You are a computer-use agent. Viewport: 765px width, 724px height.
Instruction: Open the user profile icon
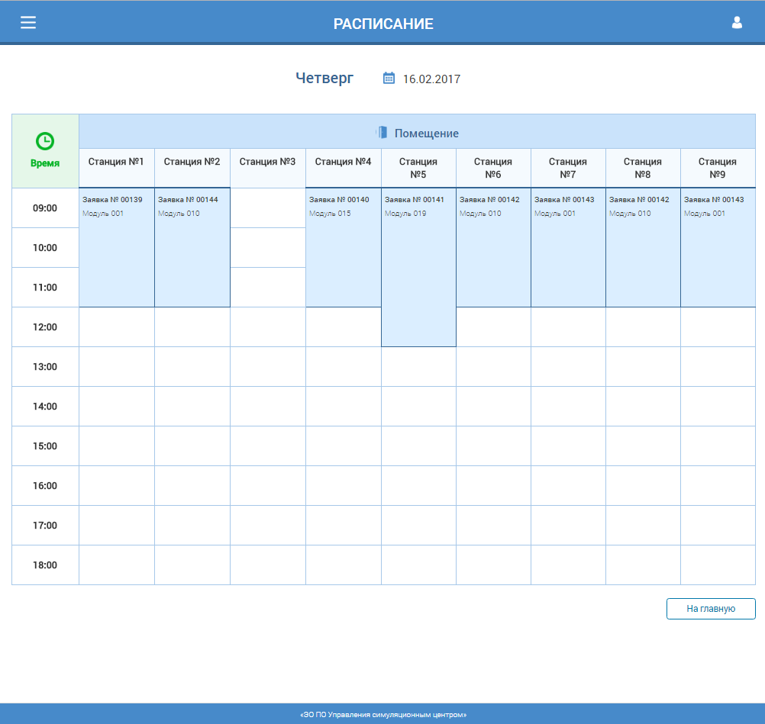click(x=737, y=23)
